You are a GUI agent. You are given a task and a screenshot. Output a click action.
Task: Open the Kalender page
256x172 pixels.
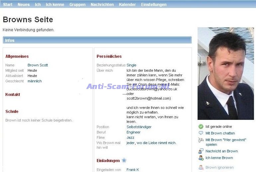[x=127, y=5]
